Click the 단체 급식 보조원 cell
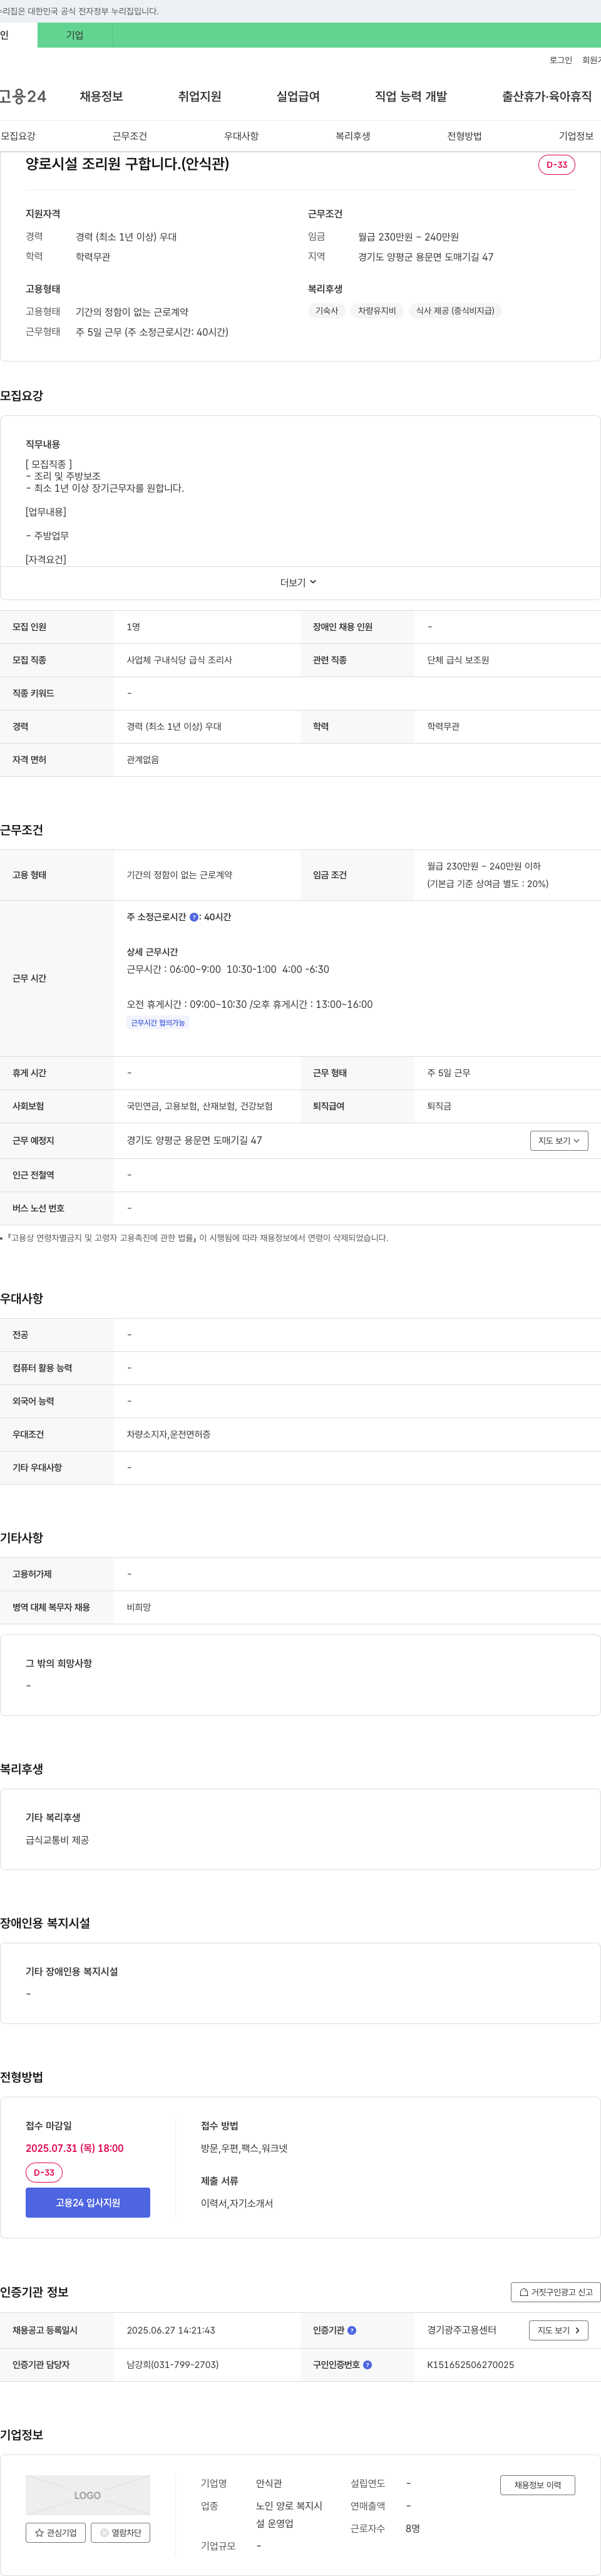Screen dimensions: 601x2576 (458, 660)
